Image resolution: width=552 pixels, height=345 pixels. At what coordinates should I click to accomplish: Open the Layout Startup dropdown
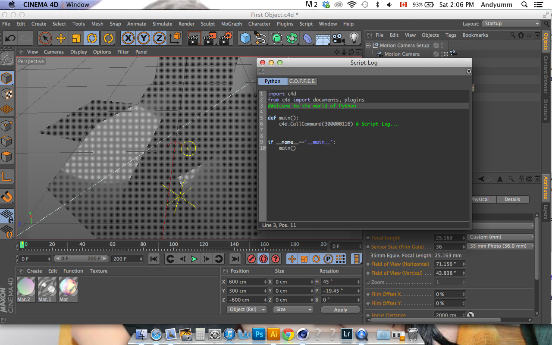tap(511, 24)
